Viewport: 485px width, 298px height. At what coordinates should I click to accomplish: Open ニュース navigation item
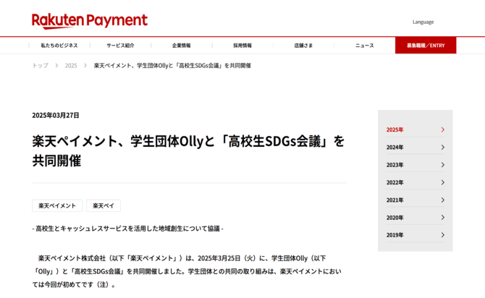pyautogui.click(x=364, y=46)
